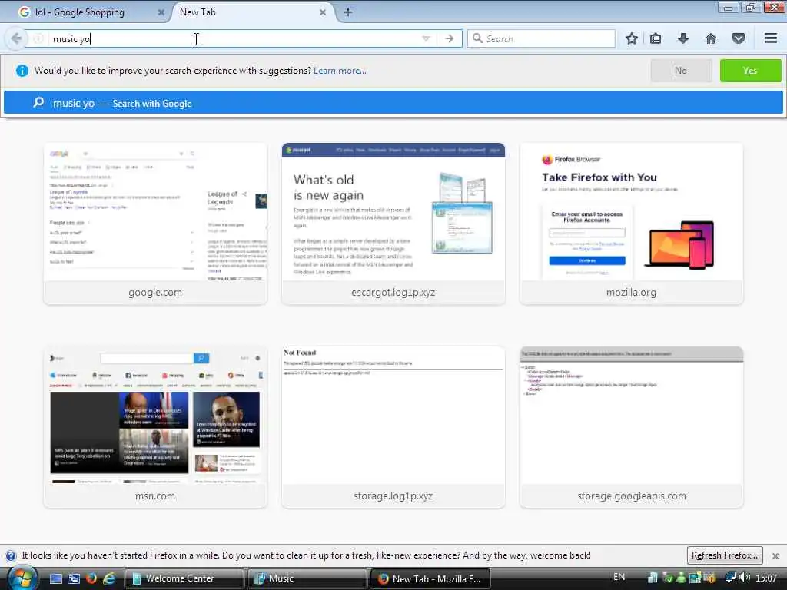Launch Firefox from Quick Launch
The image size is (787, 590).
pyautogui.click(x=91, y=578)
